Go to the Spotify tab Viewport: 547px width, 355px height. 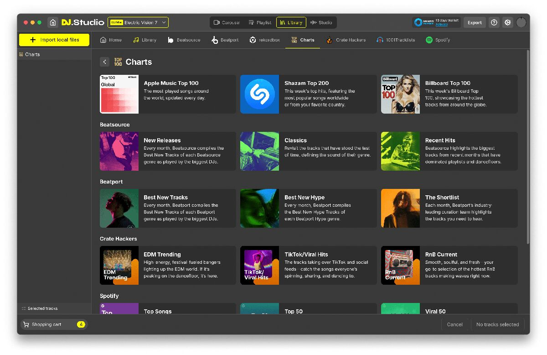pyautogui.click(x=438, y=40)
